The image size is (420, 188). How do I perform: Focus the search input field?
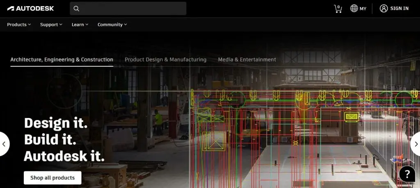click(132, 9)
